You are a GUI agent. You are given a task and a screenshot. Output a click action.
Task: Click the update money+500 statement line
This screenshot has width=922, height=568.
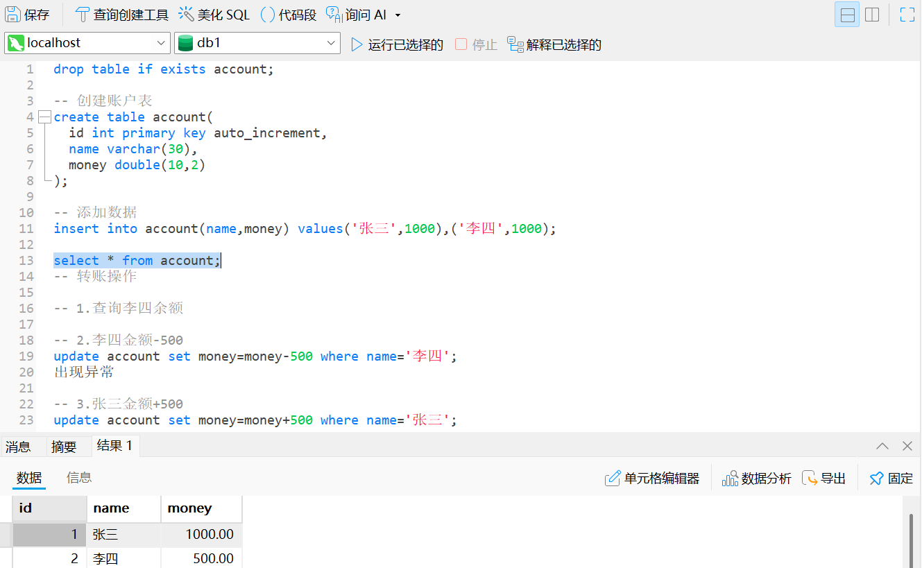click(255, 420)
